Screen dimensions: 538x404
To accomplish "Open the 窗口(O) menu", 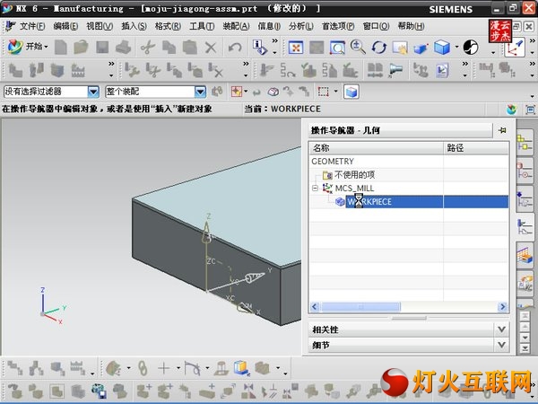I will tap(376, 26).
